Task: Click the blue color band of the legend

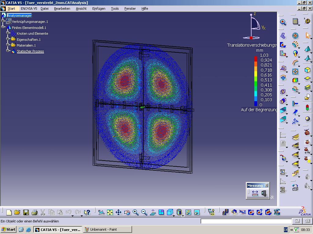Action: tap(256, 104)
